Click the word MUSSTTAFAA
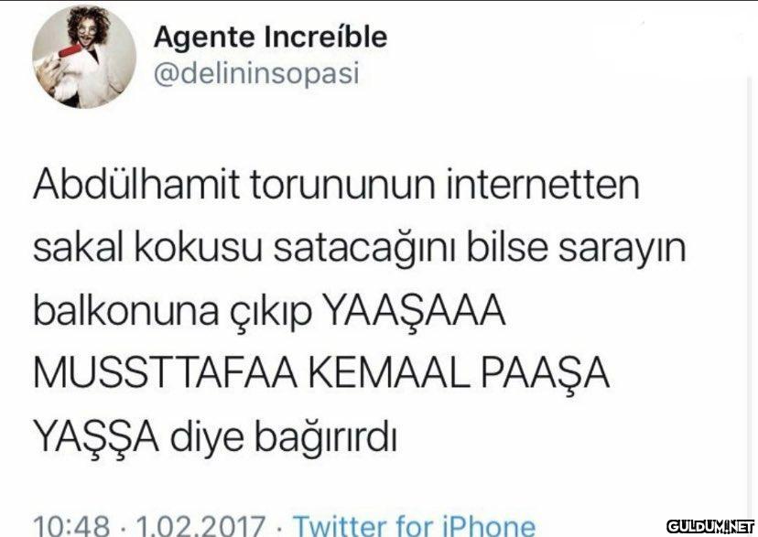The image size is (758, 537). [166, 373]
